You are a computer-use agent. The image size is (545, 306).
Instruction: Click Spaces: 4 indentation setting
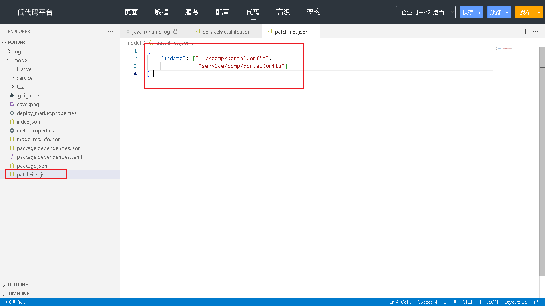point(428,302)
